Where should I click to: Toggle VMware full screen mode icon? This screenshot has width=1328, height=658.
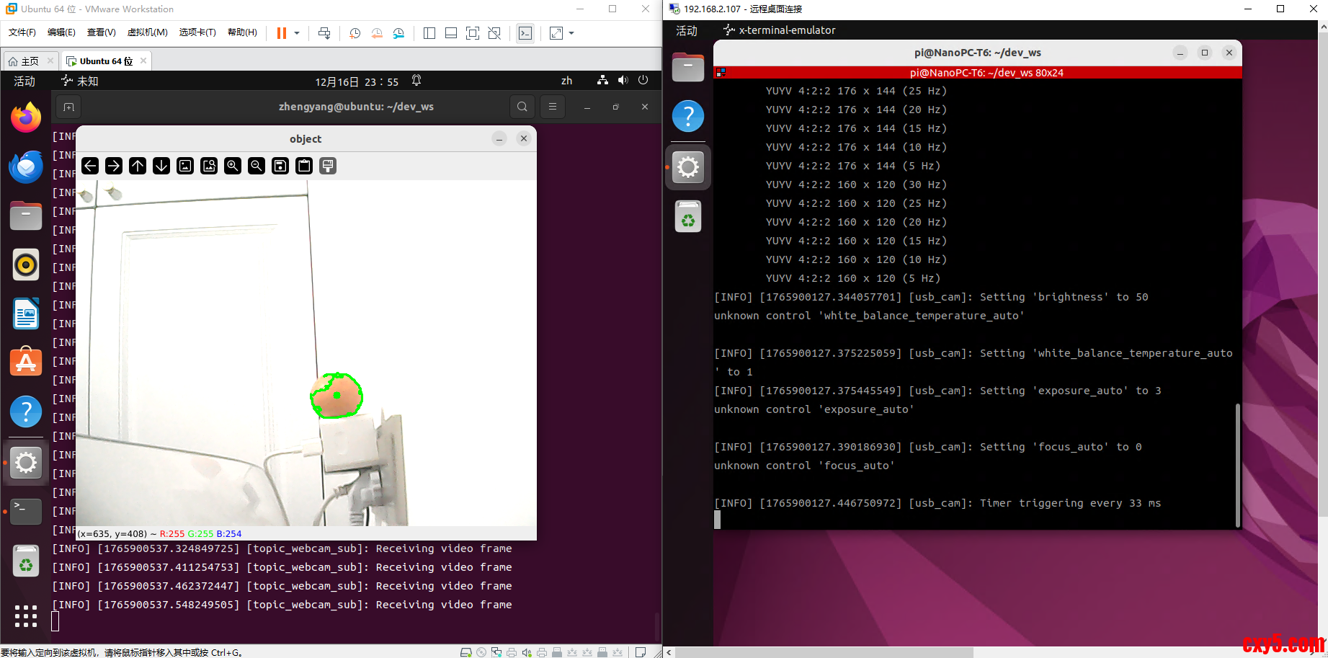(x=473, y=33)
